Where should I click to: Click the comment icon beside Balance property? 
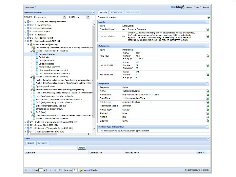[x=207, y=121]
